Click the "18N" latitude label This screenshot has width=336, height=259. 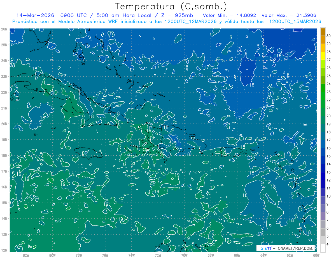coord(4,155)
